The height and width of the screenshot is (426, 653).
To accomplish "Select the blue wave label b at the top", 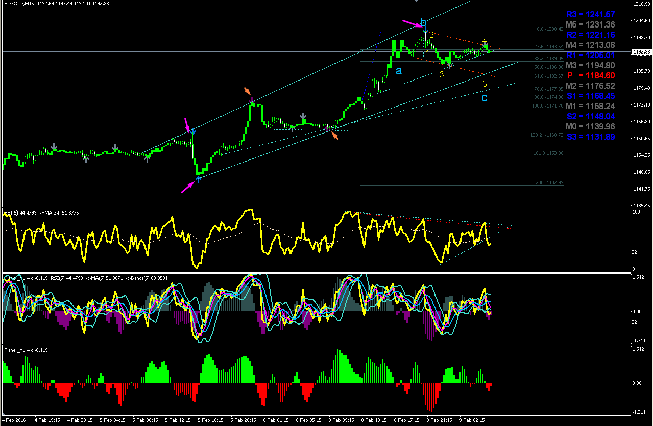I will click(x=423, y=22).
